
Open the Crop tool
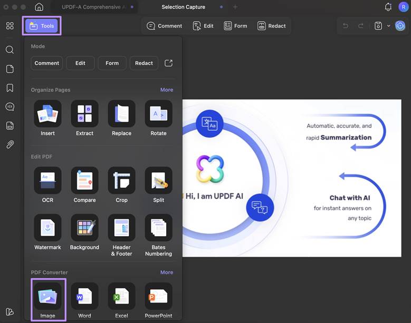click(121, 185)
